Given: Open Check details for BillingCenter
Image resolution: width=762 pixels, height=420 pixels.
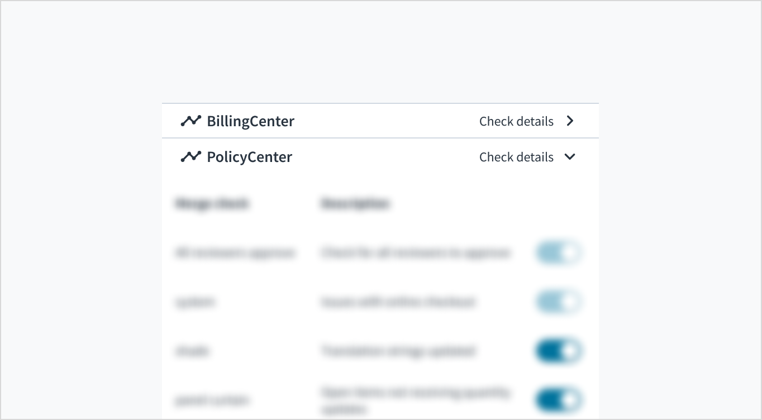Looking at the screenshot, I should point(516,121).
